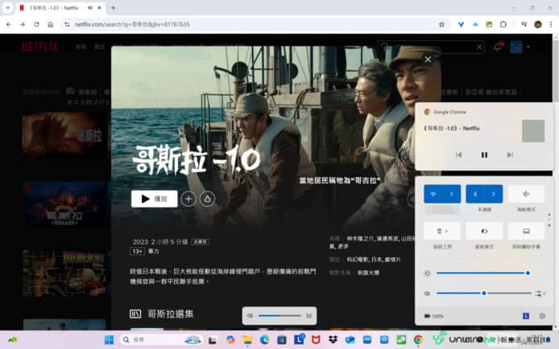Open a new Chrome tab
Image resolution: width=559 pixels, height=349 pixels.
tap(113, 7)
